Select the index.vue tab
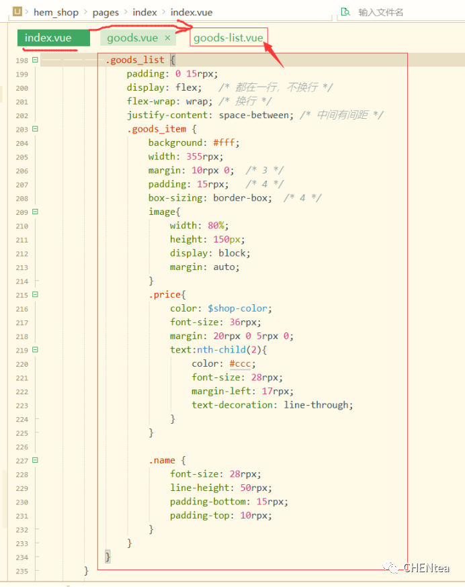This screenshot has width=465, height=587. (48, 38)
